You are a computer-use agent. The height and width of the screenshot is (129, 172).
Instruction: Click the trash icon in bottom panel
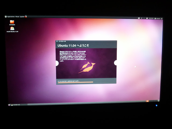[x=159, y=101]
